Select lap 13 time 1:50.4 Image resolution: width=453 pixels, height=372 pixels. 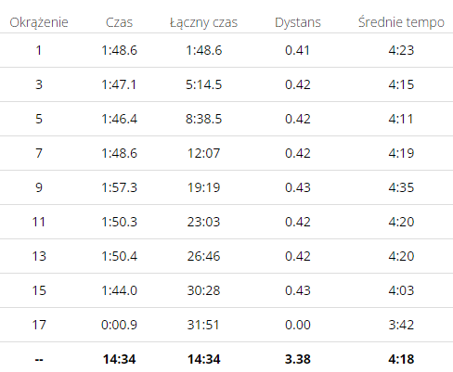(x=119, y=256)
